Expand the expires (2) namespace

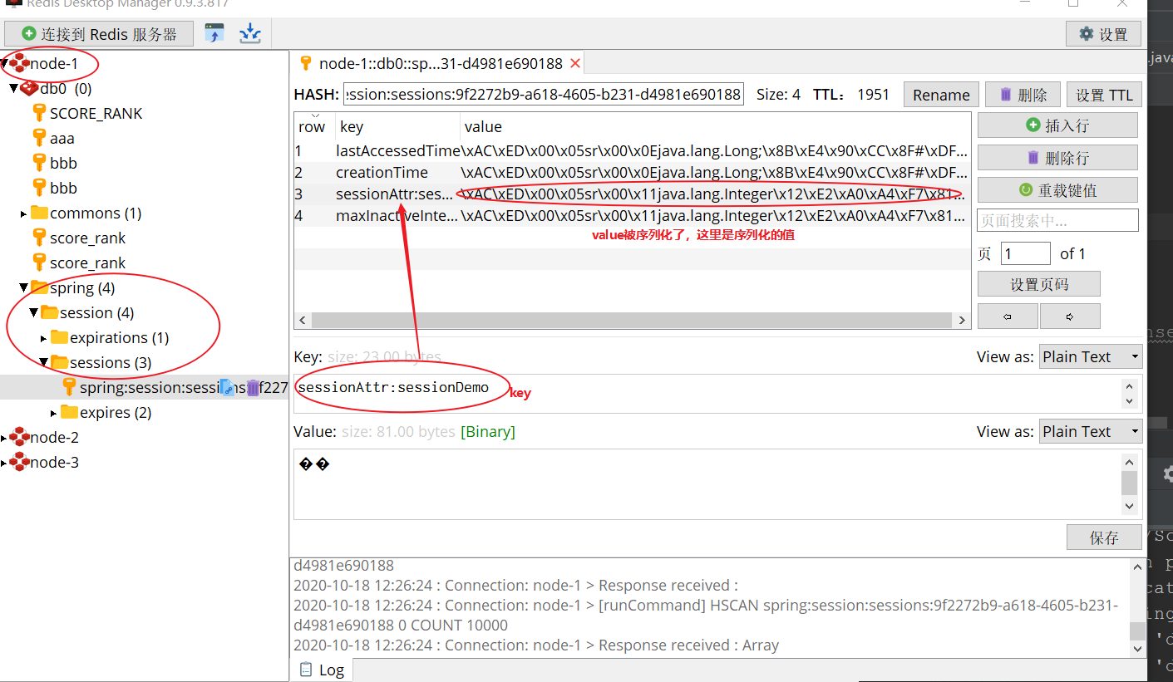coord(54,413)
